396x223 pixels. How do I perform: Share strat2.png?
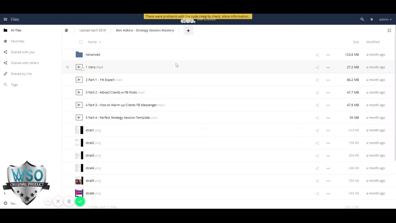pyautogui.click(x=317, y=143)
